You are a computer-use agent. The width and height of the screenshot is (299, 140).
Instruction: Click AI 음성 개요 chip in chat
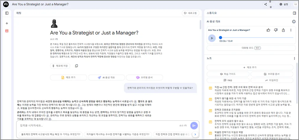click(x=106, y=77)
